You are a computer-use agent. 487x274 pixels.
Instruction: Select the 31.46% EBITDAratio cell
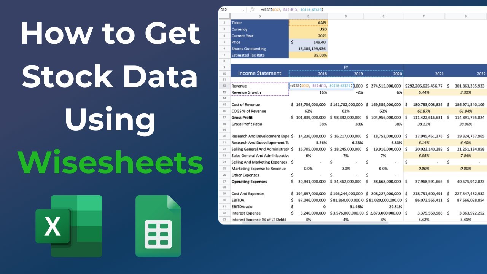[x=346, y=207]
